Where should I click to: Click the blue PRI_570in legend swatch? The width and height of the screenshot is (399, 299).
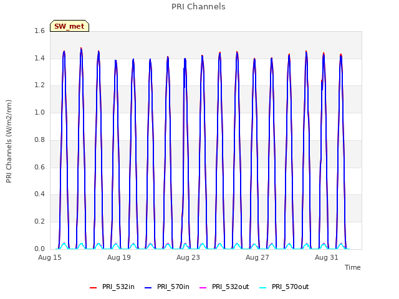(x=148, y=288)
